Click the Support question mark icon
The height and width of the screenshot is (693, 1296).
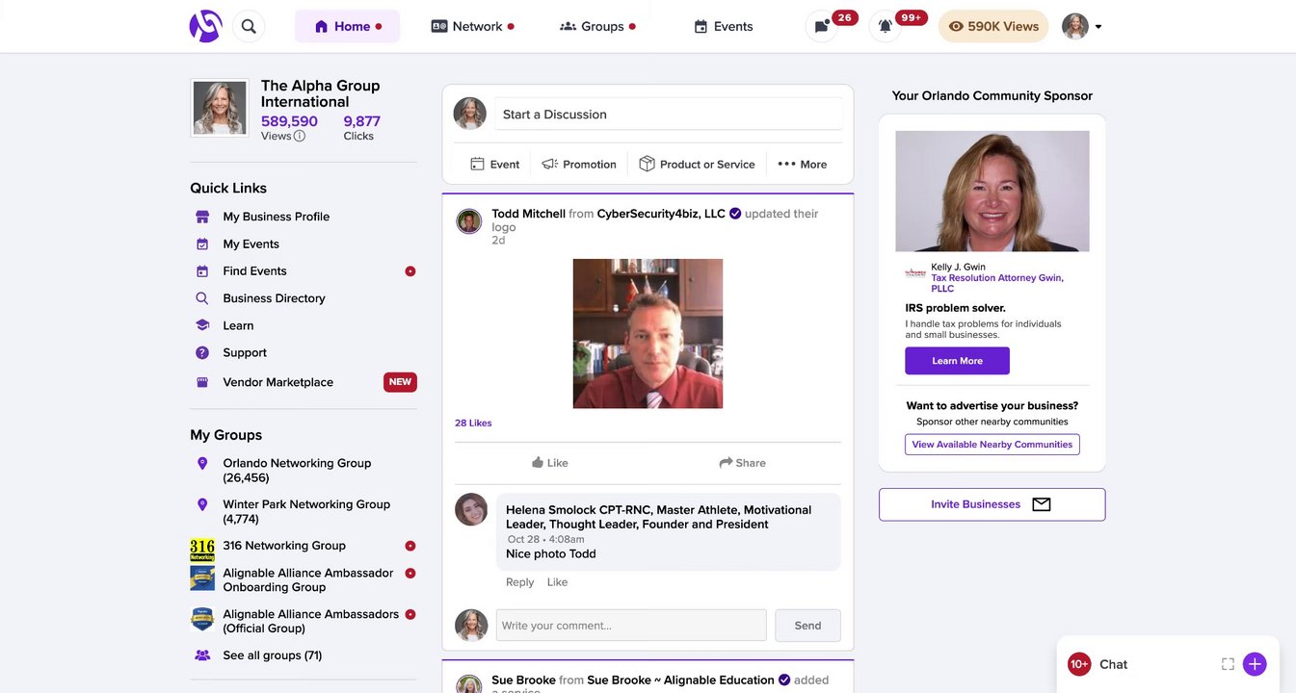point(202,353)
